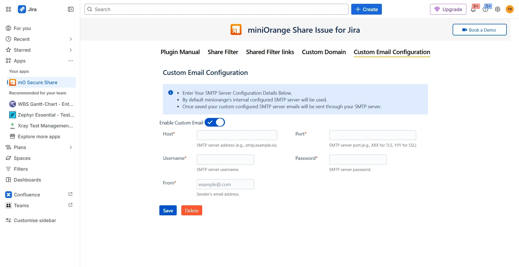Open Xray Test Management app icon
The image size is (519, 267).
pos(12,126)
